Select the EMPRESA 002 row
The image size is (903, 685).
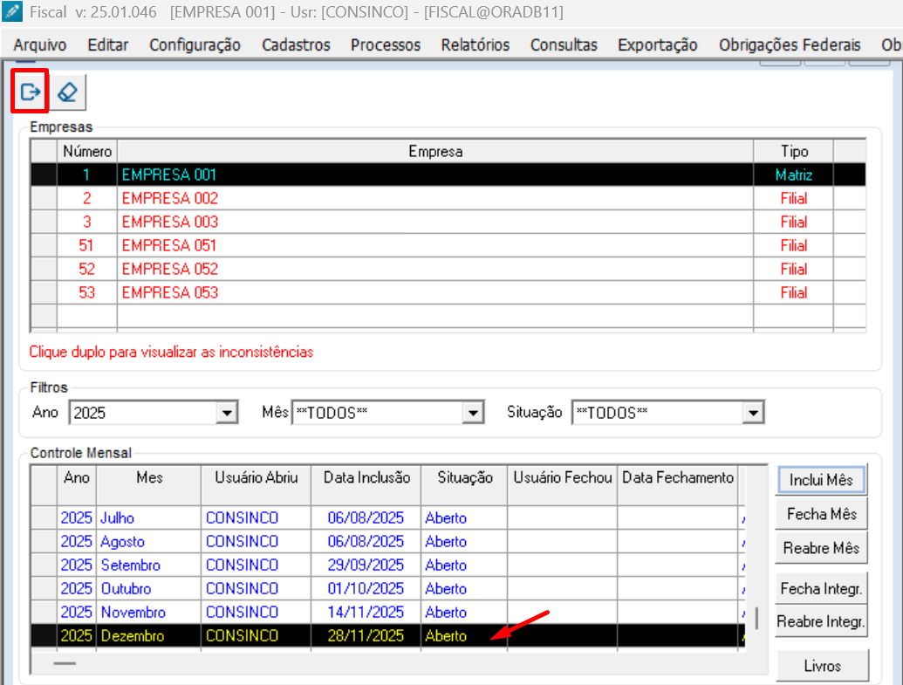tap(448, 198)
